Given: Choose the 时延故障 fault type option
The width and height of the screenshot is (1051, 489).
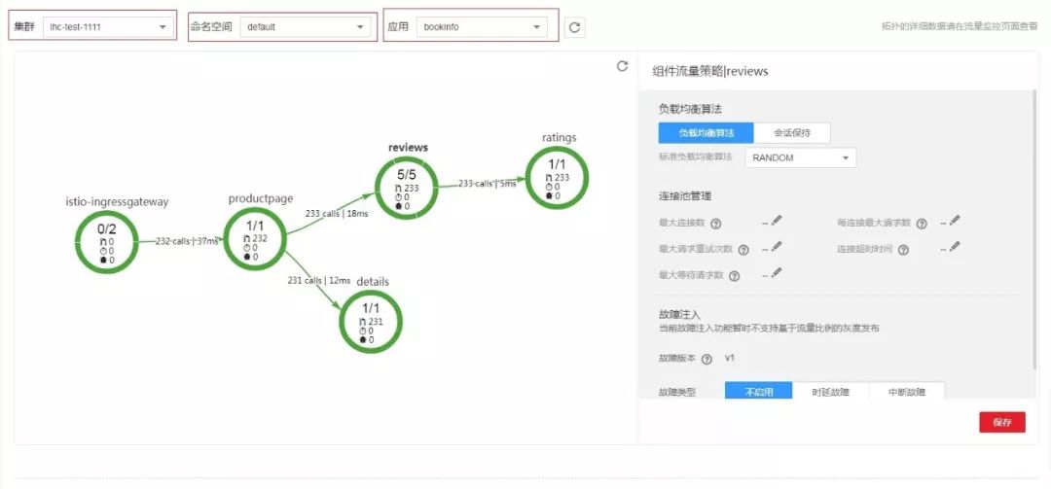Looking at the screenshot, I should pos(830,391).
